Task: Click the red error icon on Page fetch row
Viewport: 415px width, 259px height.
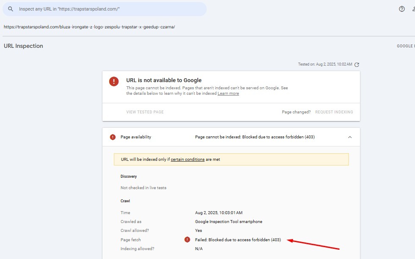Action: click(187, 240)
